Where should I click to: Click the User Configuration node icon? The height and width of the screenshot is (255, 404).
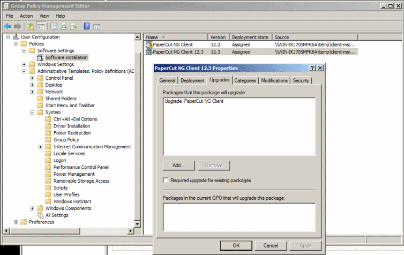tap(16, 37)
